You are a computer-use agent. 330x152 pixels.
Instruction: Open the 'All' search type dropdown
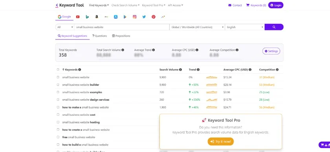pos(65,27)
